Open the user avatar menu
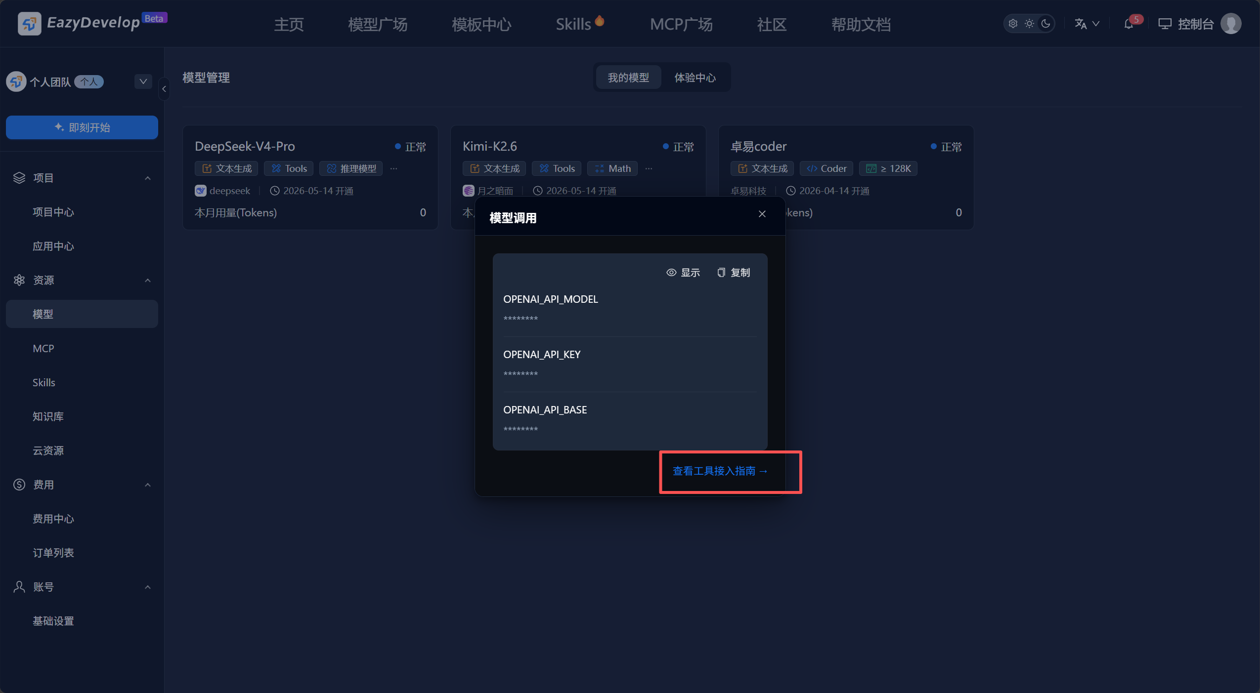Image resolution: width=1260 pixels, height=693 pixels. pos(1231,24)
